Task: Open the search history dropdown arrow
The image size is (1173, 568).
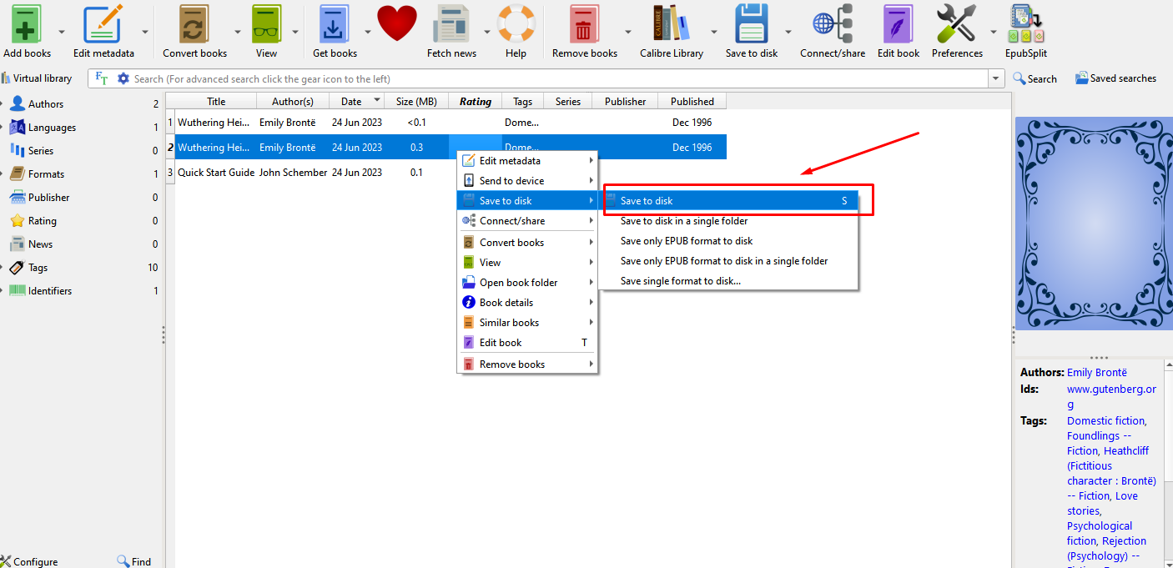Action: pyautogui.click(x=996, y=78)
